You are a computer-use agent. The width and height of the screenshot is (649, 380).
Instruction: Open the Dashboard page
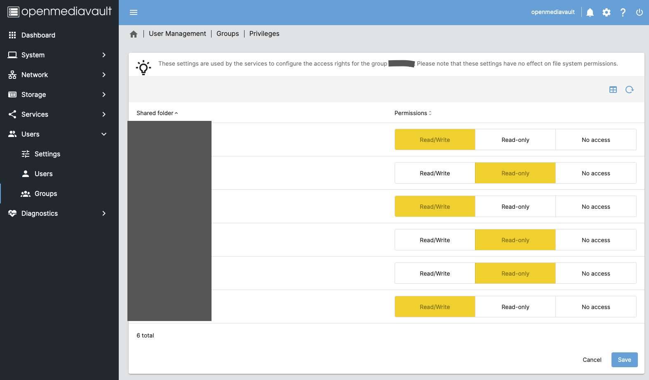pos(38,35)
